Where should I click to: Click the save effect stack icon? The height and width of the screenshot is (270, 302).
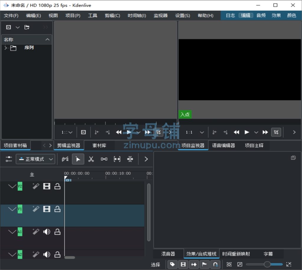[293, 158]
